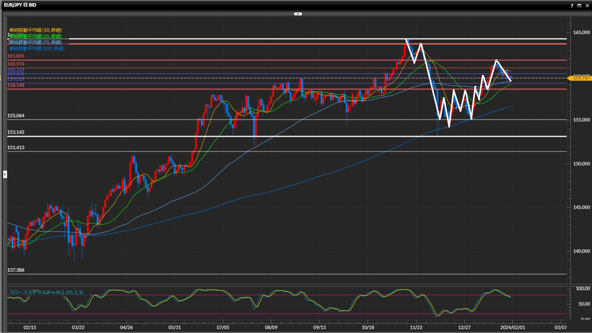592x333 pixels.
Task: Click the 155.064 horizontal line label
Action: tap(16, 116)
